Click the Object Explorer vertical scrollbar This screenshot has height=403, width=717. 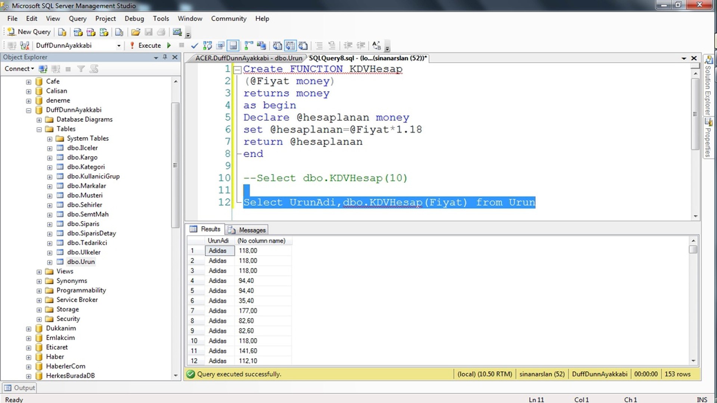coord(175,165)
